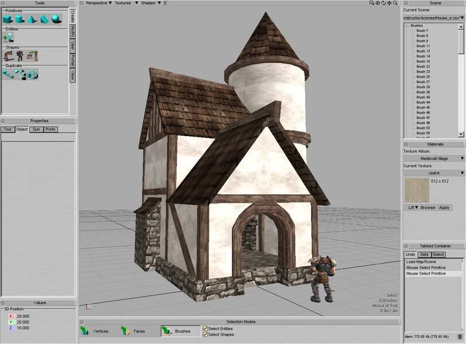Click the Add Entity lightbulb icon
The image size is (466, 344).
click(x=8, y=37)
